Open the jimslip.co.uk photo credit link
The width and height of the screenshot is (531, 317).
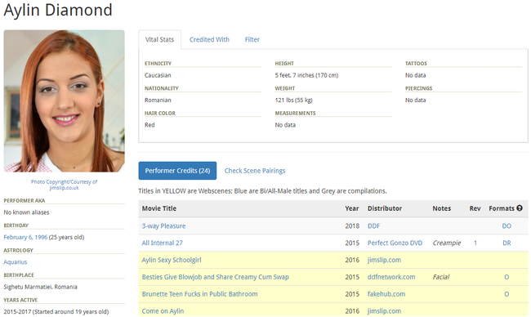pos(64,188)
